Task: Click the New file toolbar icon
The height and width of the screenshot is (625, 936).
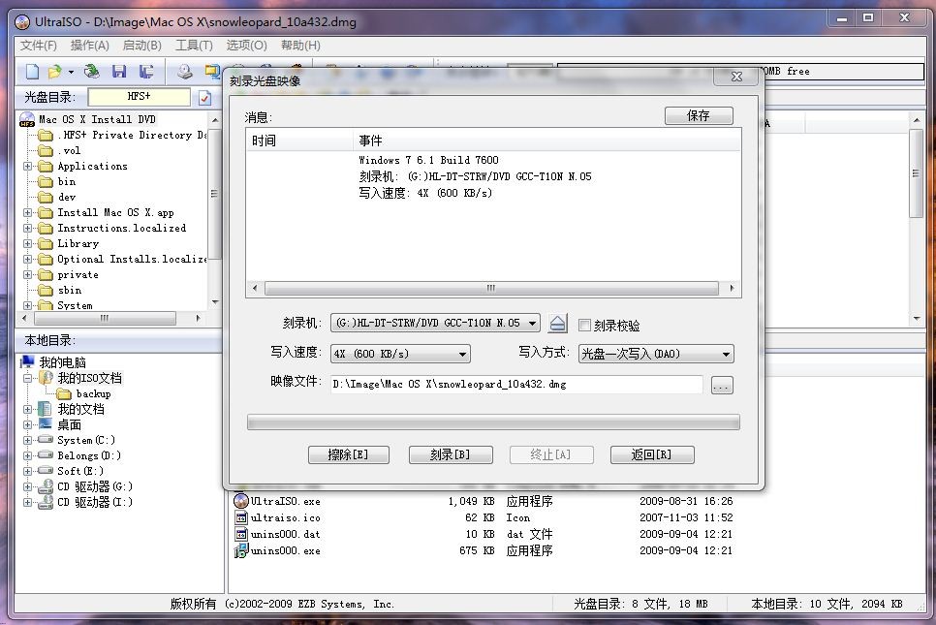Action: click(x=32, y=72)
